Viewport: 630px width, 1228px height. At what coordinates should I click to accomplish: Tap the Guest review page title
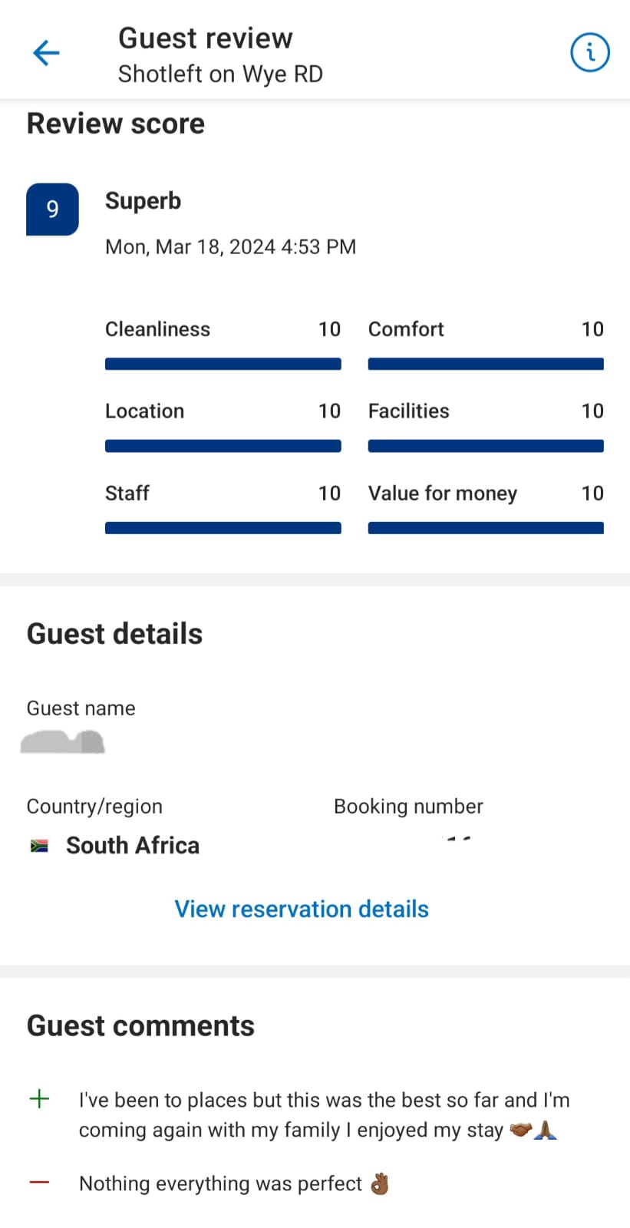tap(206, 38)
